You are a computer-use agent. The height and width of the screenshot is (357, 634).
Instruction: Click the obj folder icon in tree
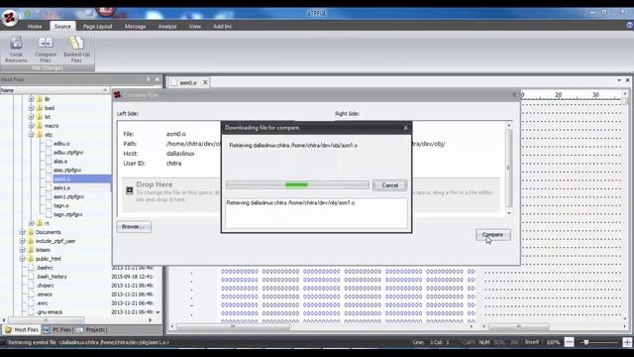click(x=40, y=135)
